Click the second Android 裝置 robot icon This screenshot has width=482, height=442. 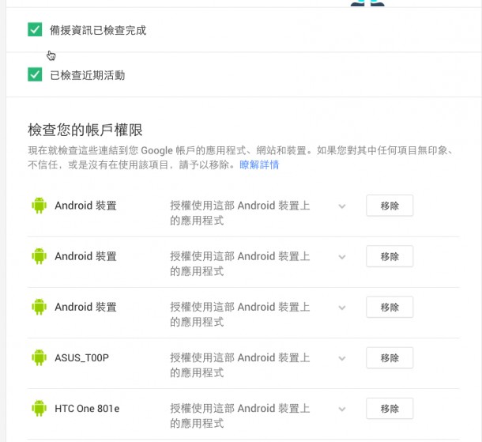point(39,256)
